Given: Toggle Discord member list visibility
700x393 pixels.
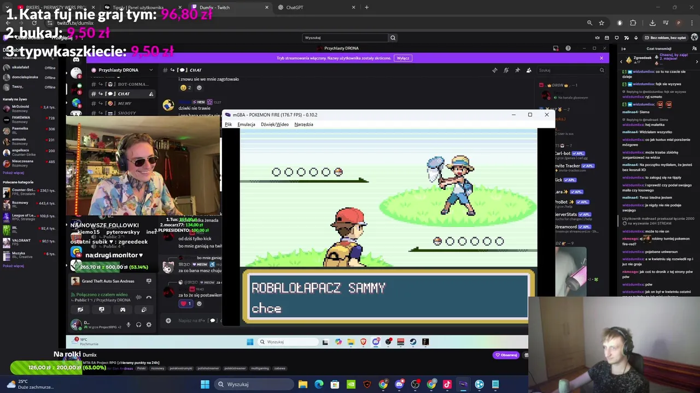Looking at the screenshot, I should tap(529, 70).
